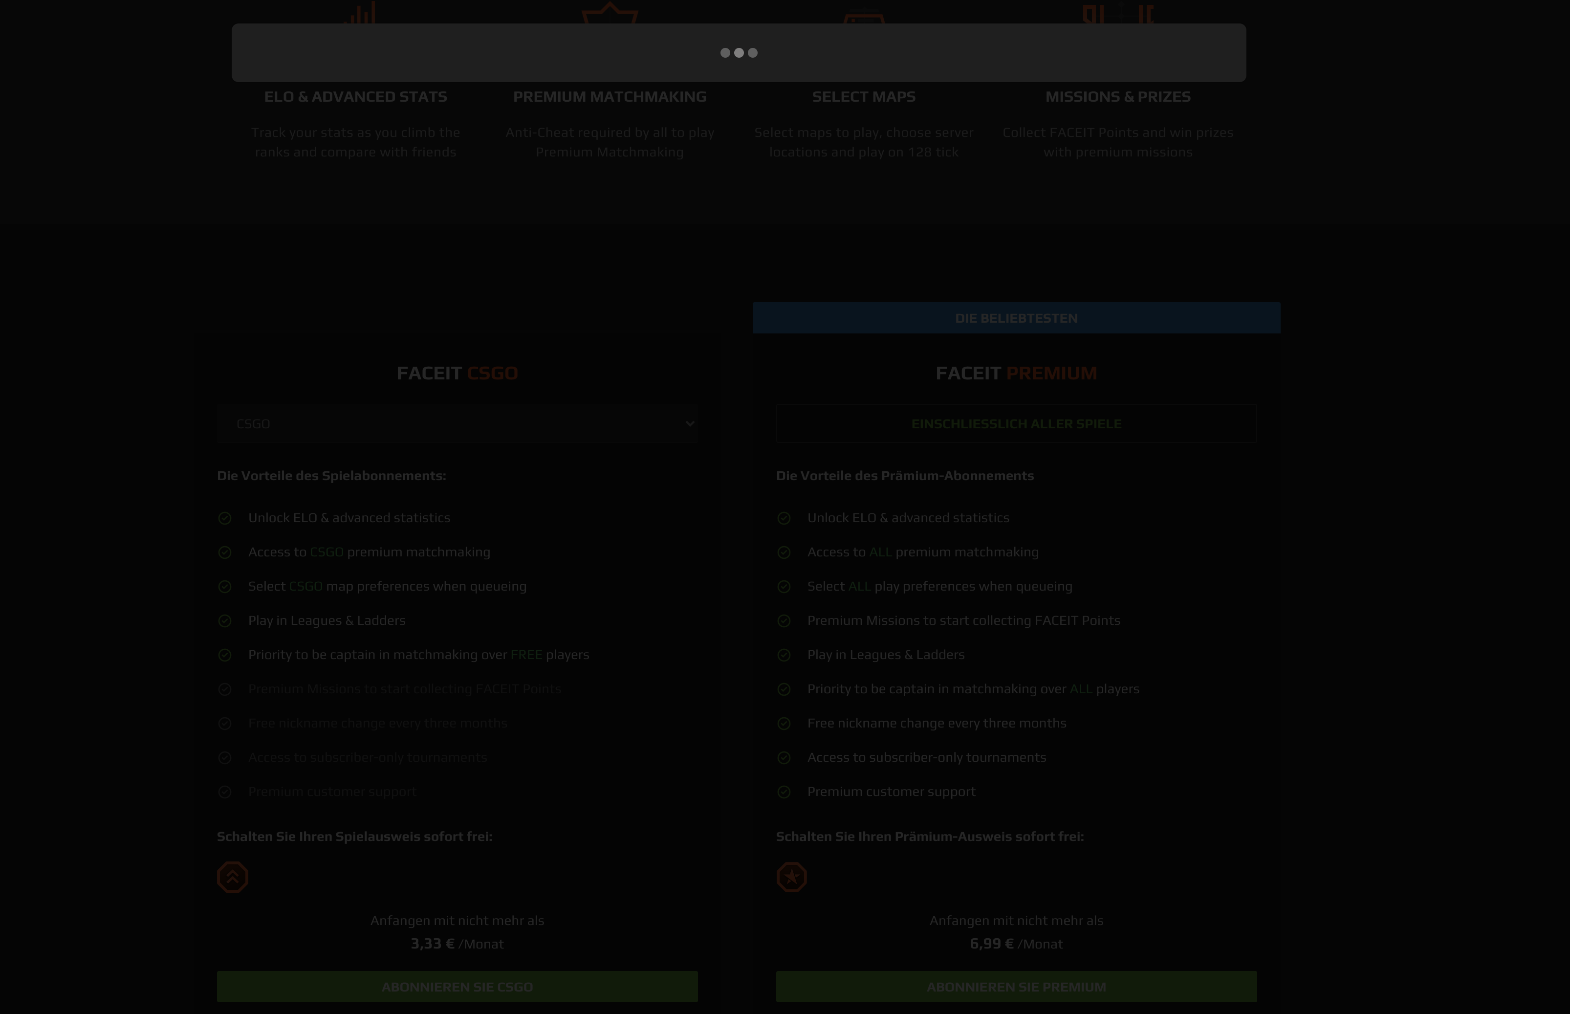Click checkmark beside captain priority over ALL players

[784, 689]
